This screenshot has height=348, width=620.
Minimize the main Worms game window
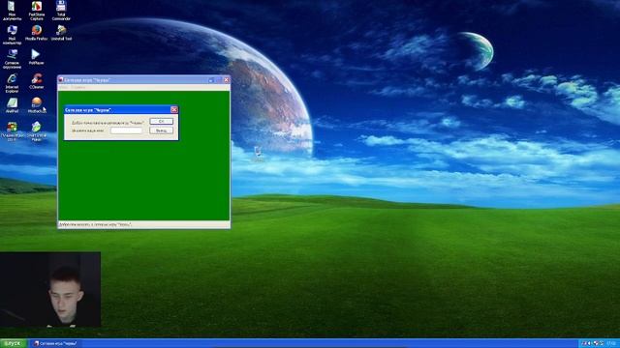point(211,80)
